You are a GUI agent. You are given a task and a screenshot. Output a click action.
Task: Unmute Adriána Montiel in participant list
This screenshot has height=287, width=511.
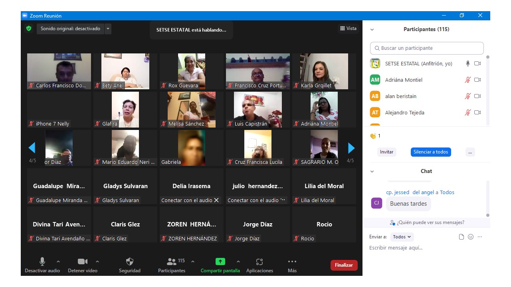coord(468,80)
